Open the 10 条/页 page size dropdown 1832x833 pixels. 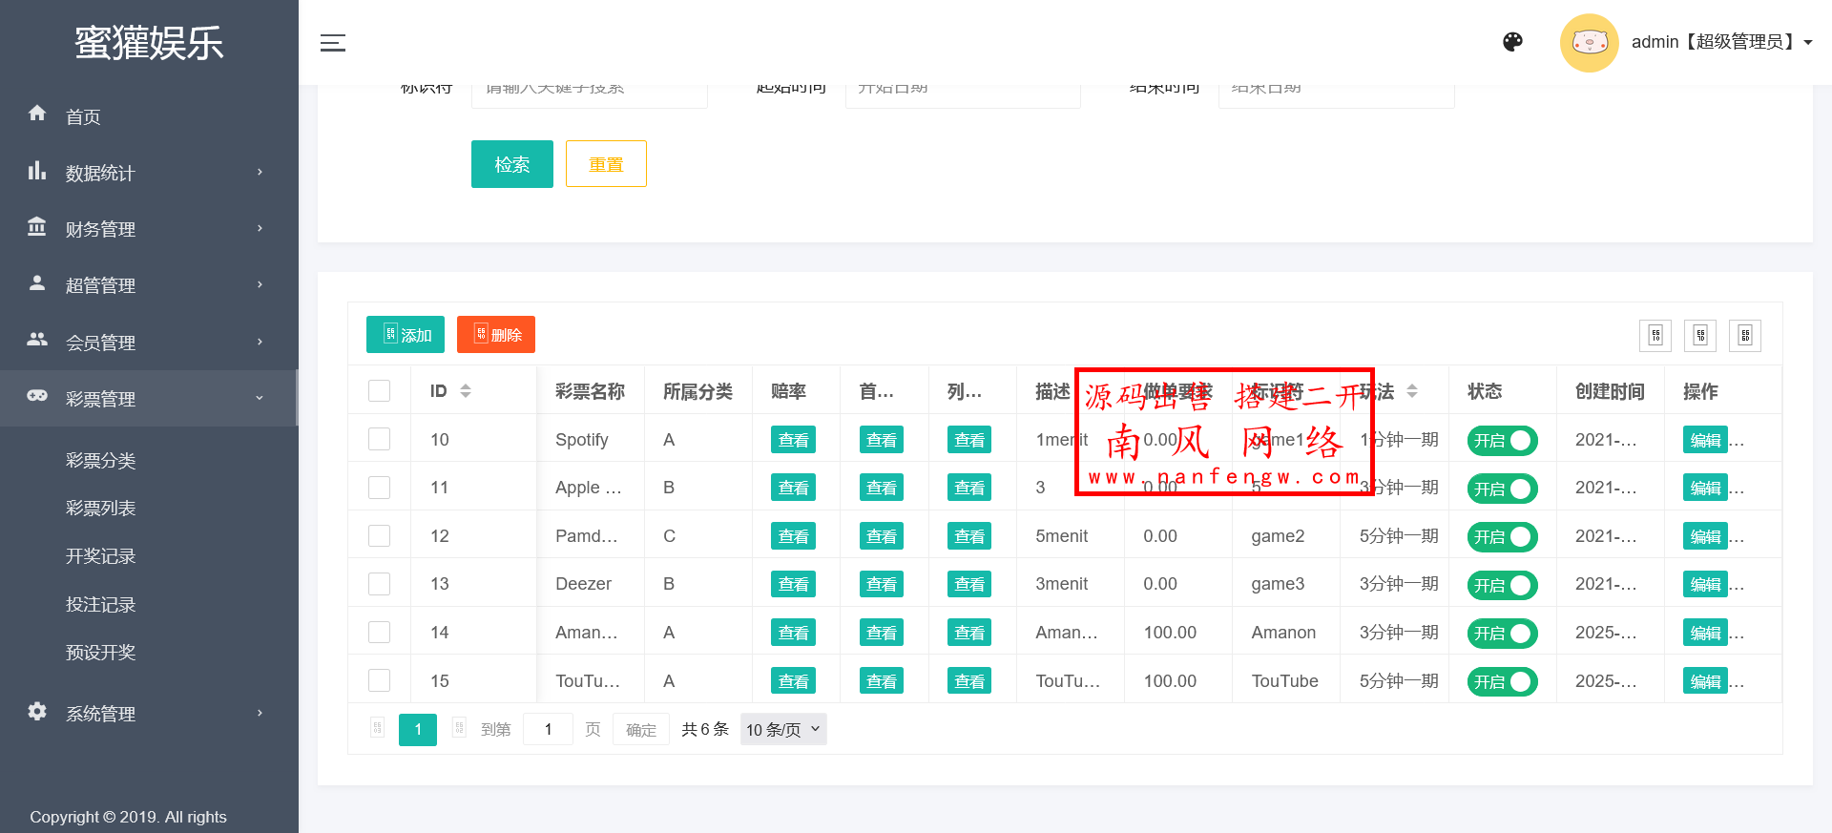tap(782, 730)
